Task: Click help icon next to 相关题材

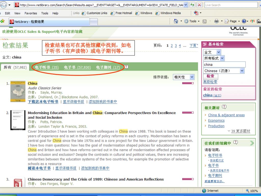Action: (x=224, y=107)
